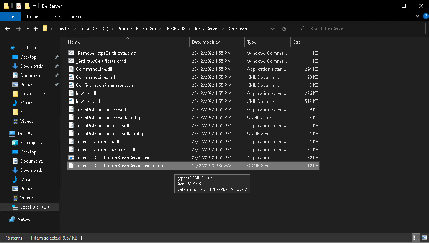Switch to the View tab

(x=76, y=16)
